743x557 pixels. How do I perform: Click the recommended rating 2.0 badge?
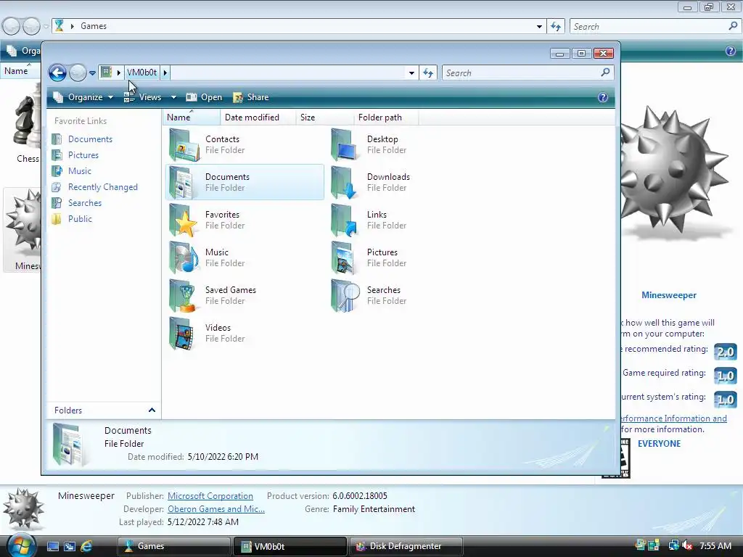[x=726, y=352]
